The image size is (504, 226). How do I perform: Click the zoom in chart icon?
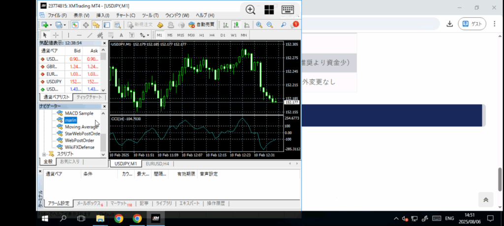[x=259, y=25]
